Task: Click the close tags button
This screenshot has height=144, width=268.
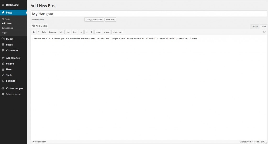Action: [x=118, y=32]
